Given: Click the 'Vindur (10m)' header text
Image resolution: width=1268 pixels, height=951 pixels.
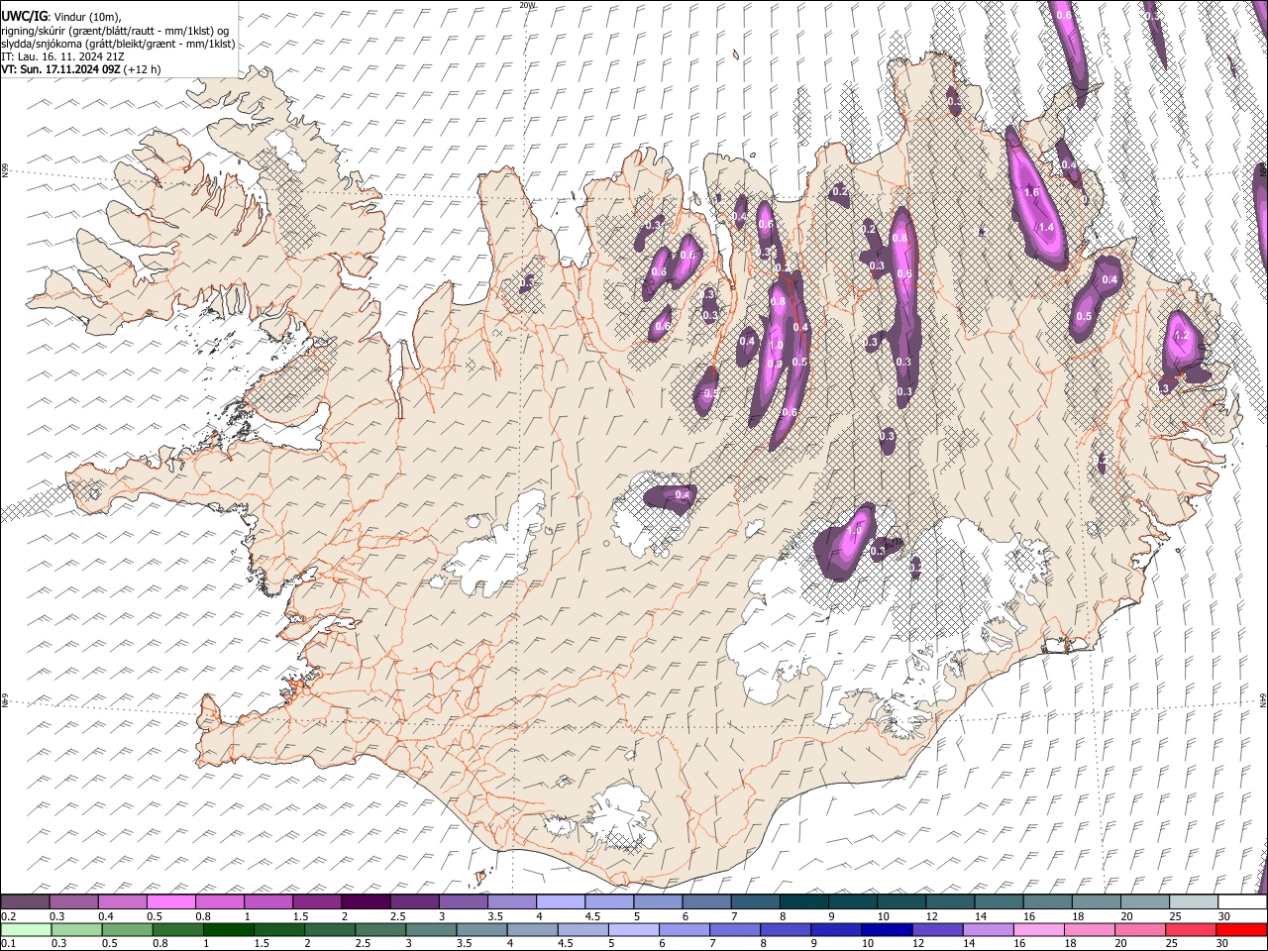Looking at the screenshot, I should 86,17.
